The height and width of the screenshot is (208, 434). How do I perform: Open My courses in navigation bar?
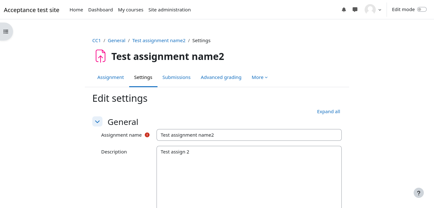click(130, 10)
